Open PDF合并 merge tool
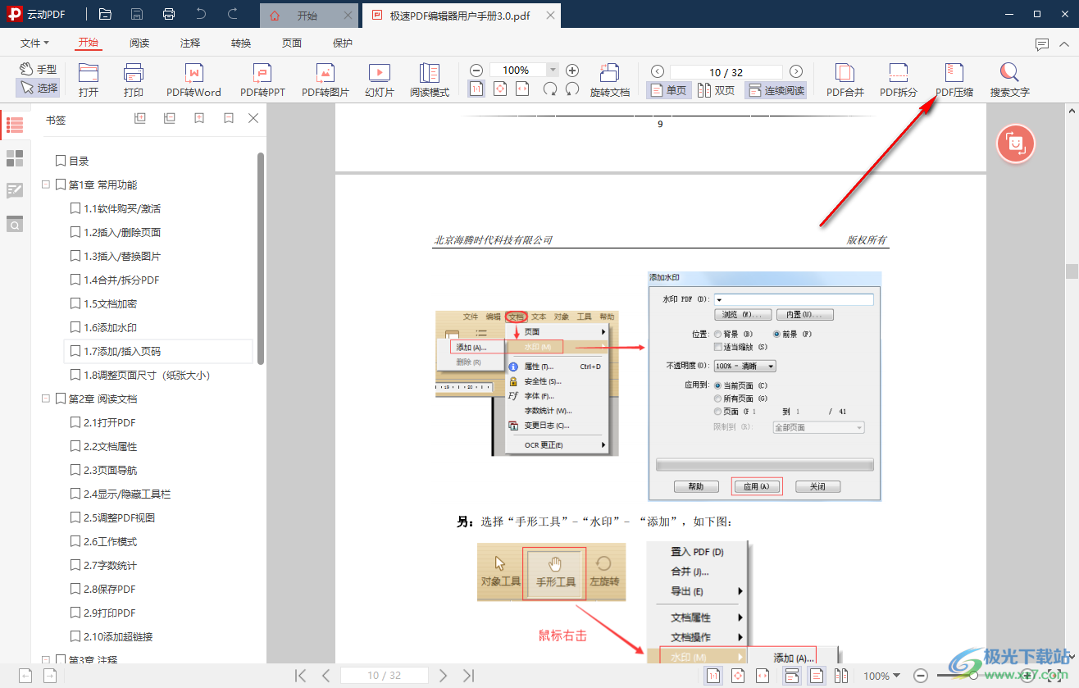1079x688 pixels. [x=845, y=80]
